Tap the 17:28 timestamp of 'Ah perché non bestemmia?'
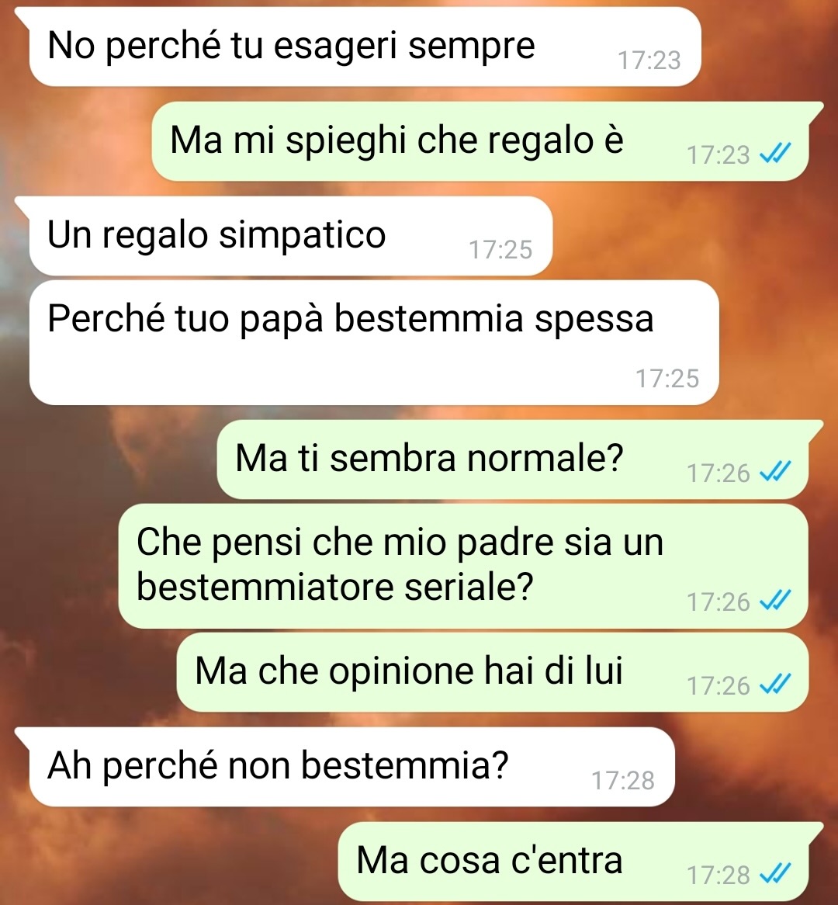Screen dimensions: 838x905 pos(623,780)
